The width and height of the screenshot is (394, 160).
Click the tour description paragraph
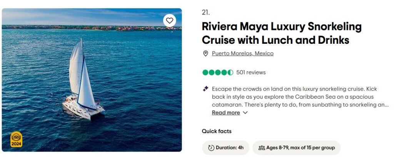[x=296, y=97]
